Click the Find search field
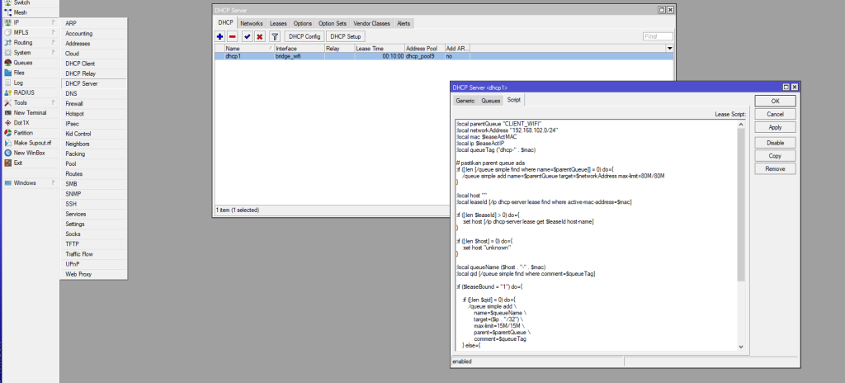Screen dimensions: 845x383 coord(658,36)
